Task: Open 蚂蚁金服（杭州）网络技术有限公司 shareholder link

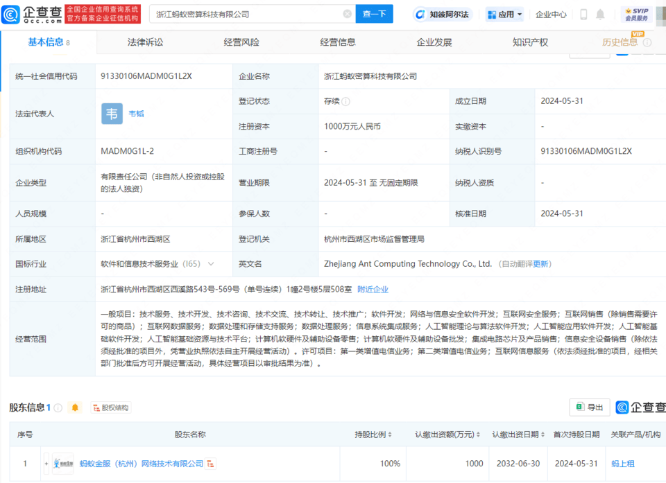Action: tap(142, 464)
